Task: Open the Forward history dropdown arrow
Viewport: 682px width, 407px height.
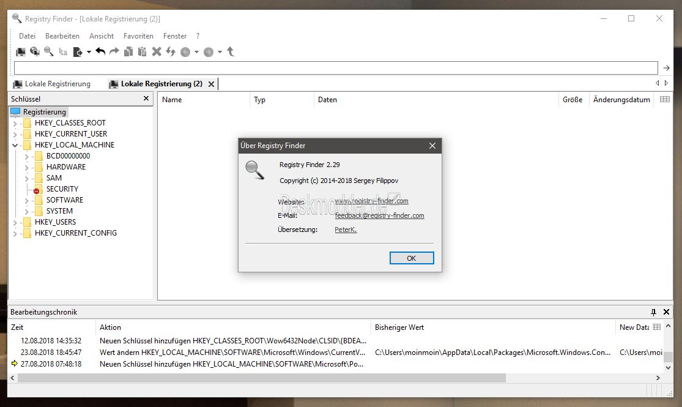Action: click(220, 52)
